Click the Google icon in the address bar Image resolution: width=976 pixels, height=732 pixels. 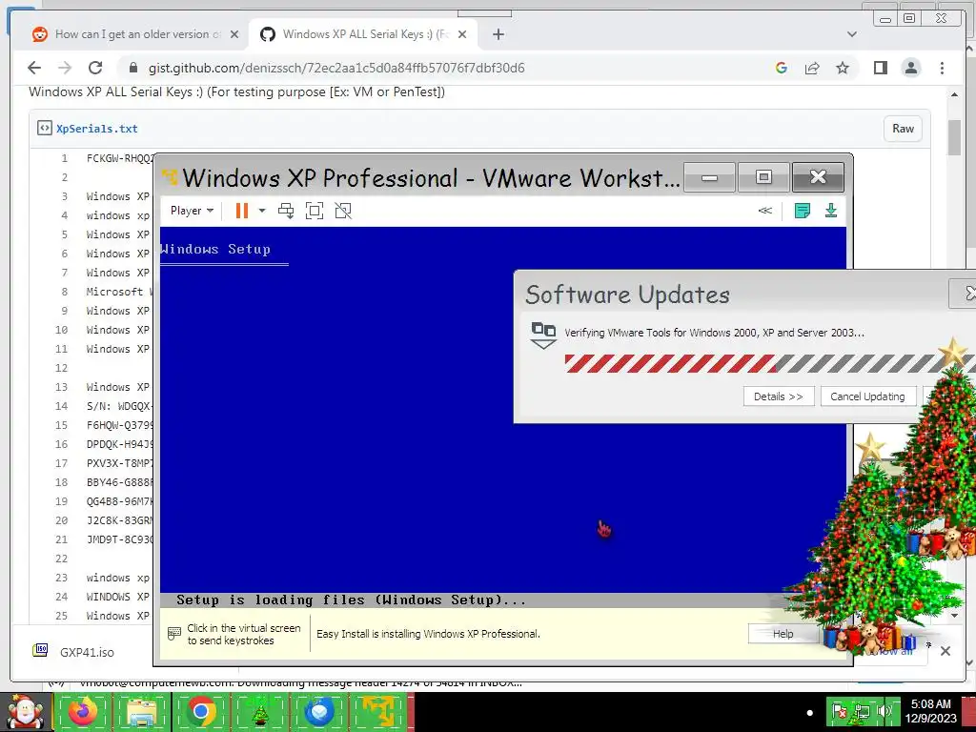[x=782, y=68]
